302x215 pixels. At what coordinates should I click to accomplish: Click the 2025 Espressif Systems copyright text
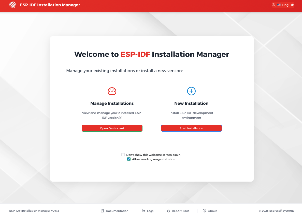coord(276,211)
